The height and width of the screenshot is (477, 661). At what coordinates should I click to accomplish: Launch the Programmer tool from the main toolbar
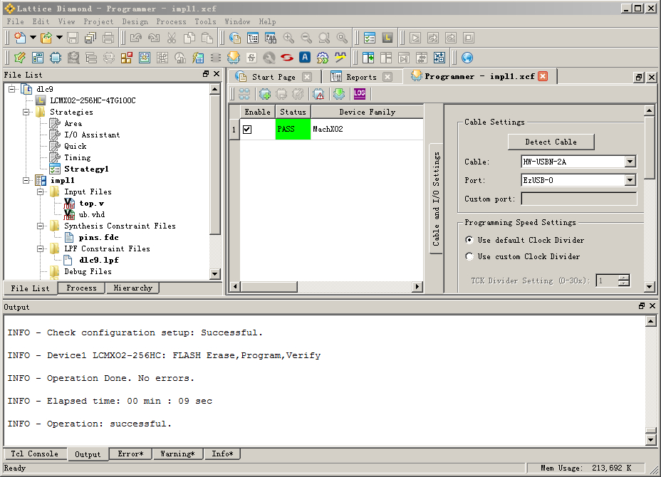coord(233,57)
